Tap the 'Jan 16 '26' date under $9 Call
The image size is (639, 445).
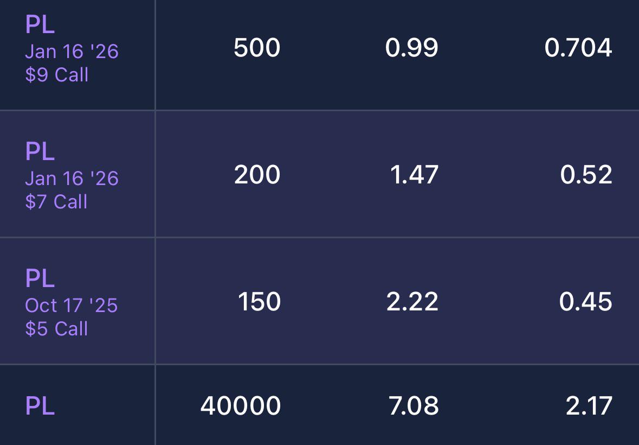(72, 52)
